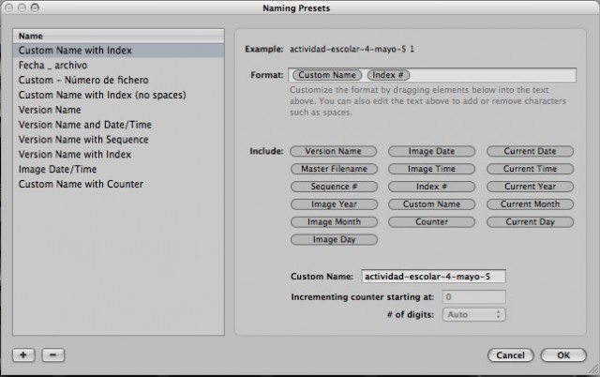Click the Custom Name token in Format field
The height and width of the screenshot is (377, 600).
click(327, 75)
